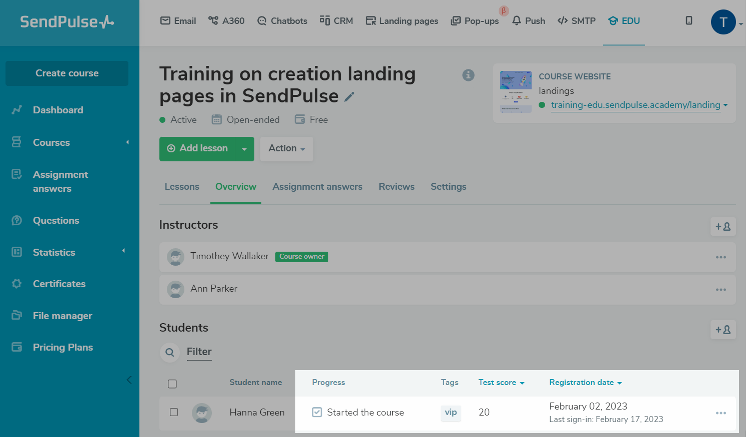Screen dimensions: 746x437
Task: Click the add instructor icon
Action: (723, 226)
